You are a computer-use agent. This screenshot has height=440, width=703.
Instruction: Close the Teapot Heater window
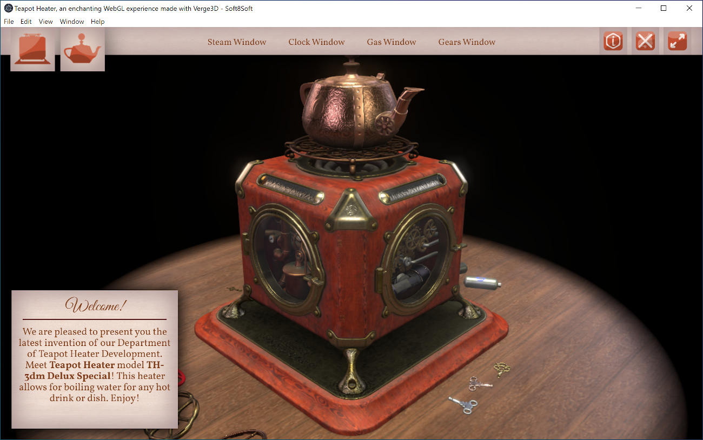tap(689, 8)
